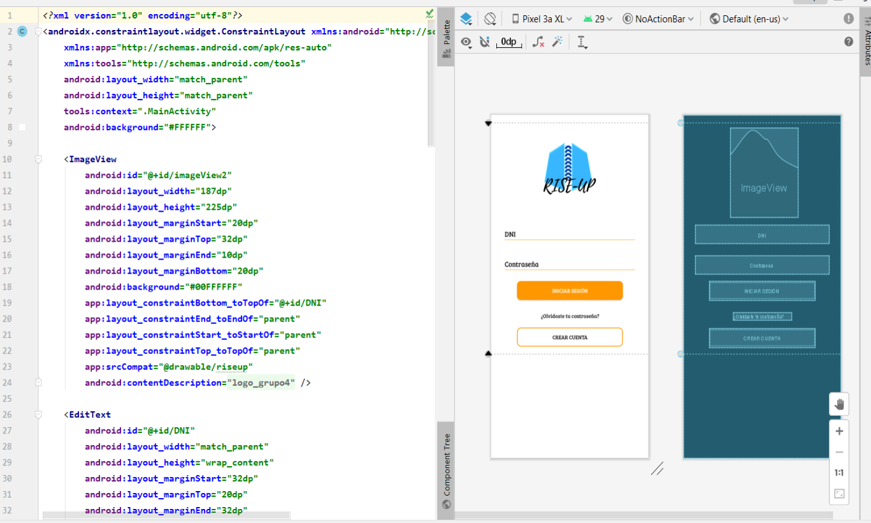871x523 pixels.
Task: Open the Design Surface layers selector
Action: (x=466, y=19)
